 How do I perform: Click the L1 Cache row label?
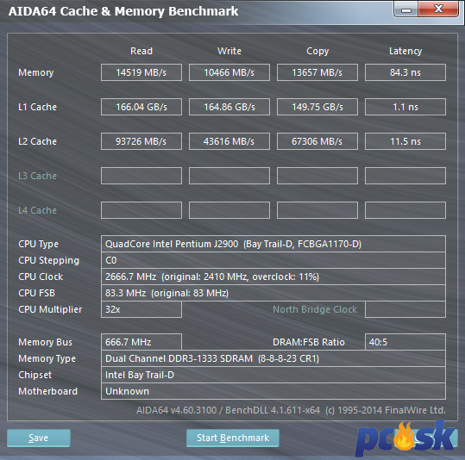click(x=37, y=107)
